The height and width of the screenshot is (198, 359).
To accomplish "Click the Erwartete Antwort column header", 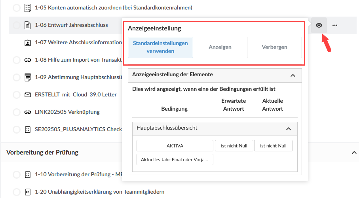I will click(x=234, y=105).
